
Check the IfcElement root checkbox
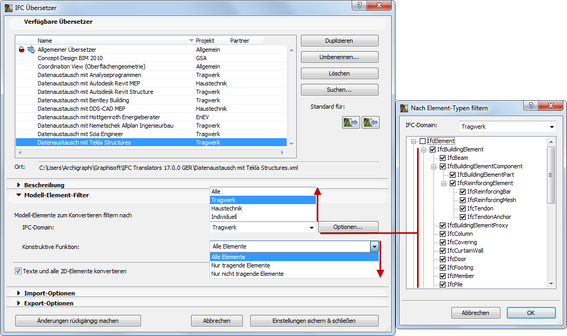422,141
